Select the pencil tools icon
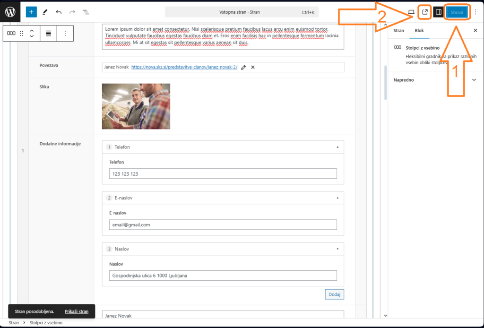 [x=45, y=12]
